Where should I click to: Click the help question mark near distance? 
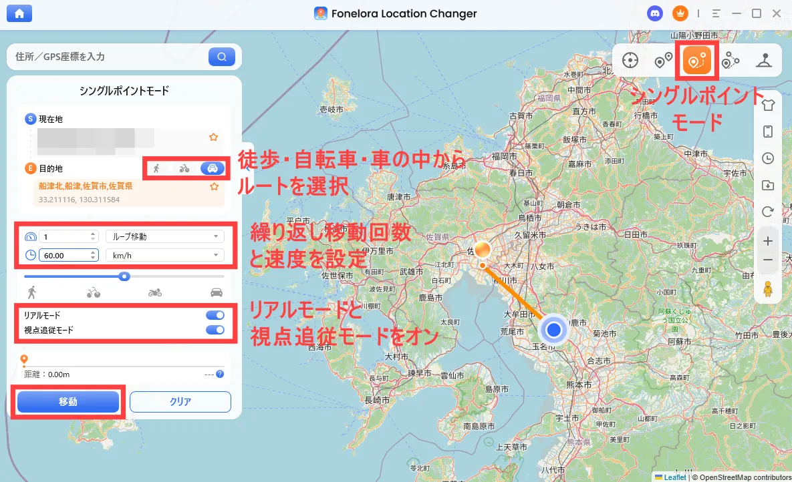point(220,374)
